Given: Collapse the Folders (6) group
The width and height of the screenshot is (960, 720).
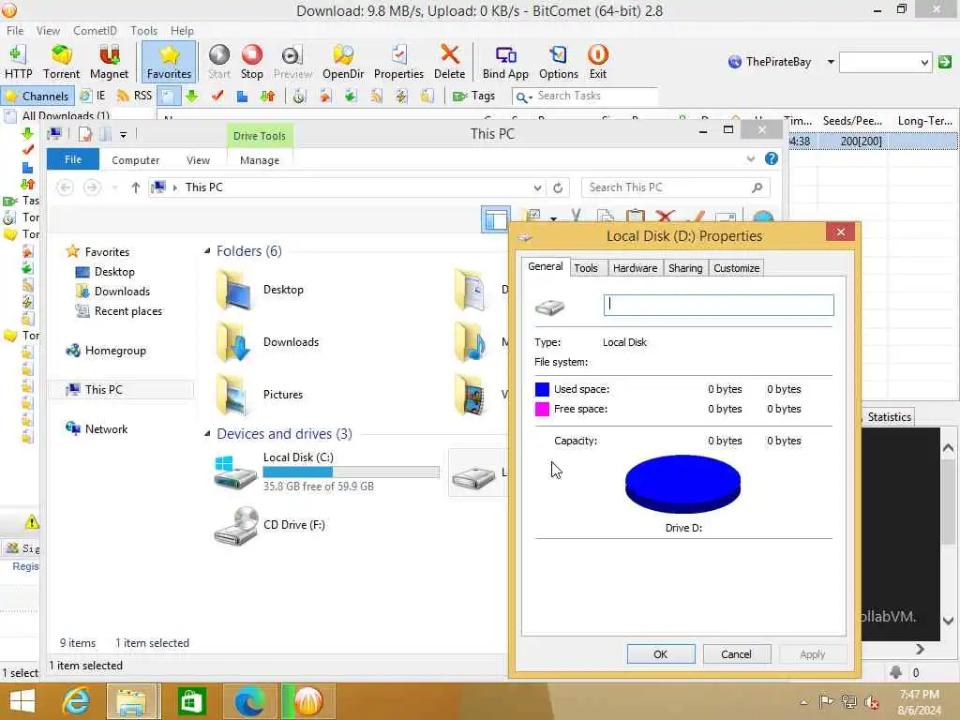Looking at the screenshot, I should (x=207, y=251).
